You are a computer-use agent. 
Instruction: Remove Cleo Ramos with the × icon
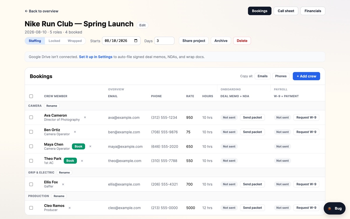click(x=69, y=208)
